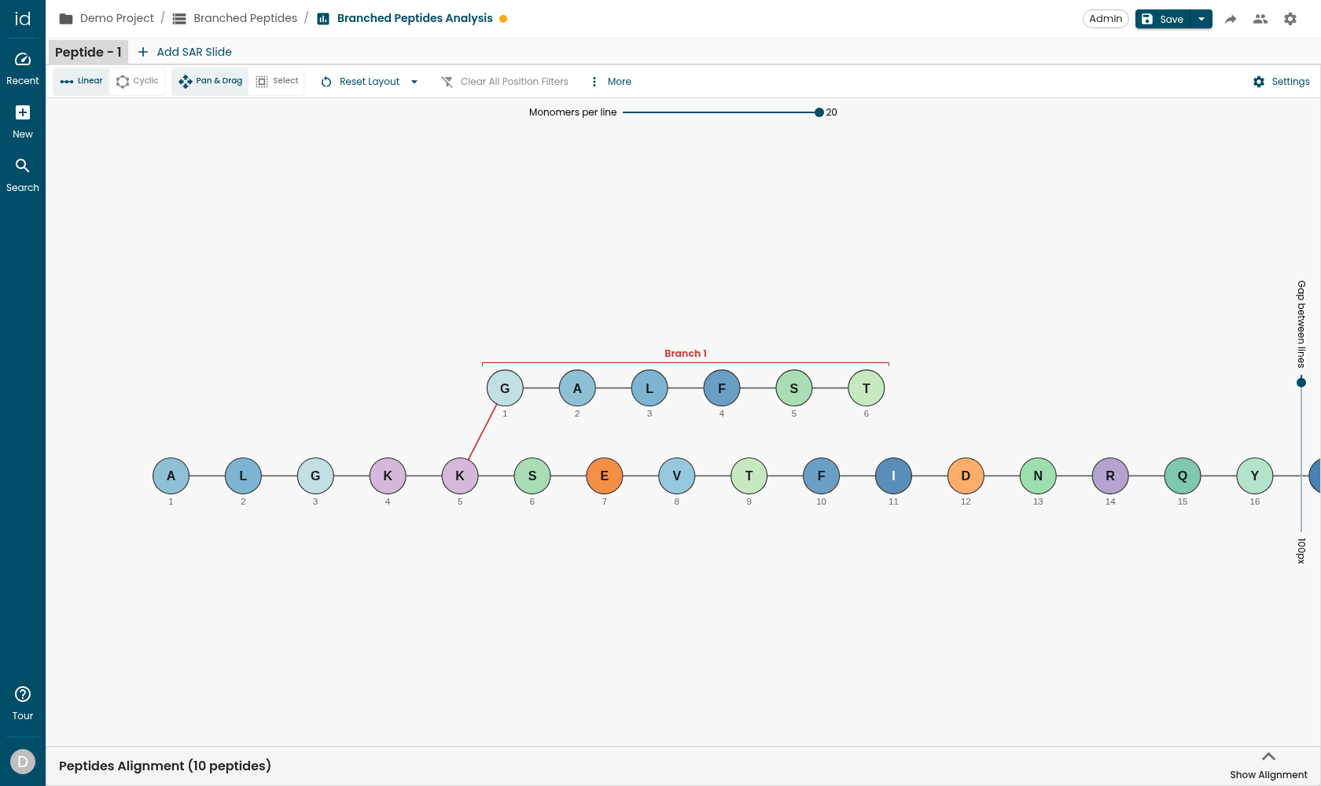Expand the Show Alignment chevron
Image resolution: width=1321 pixels, height=786 pixels.
(x=1268, y=757)
